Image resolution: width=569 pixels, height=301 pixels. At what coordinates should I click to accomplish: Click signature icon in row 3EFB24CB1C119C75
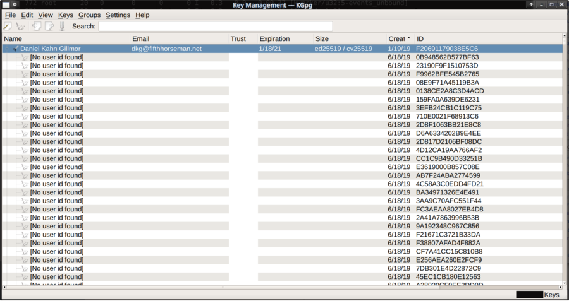click(x=25, y=108)
